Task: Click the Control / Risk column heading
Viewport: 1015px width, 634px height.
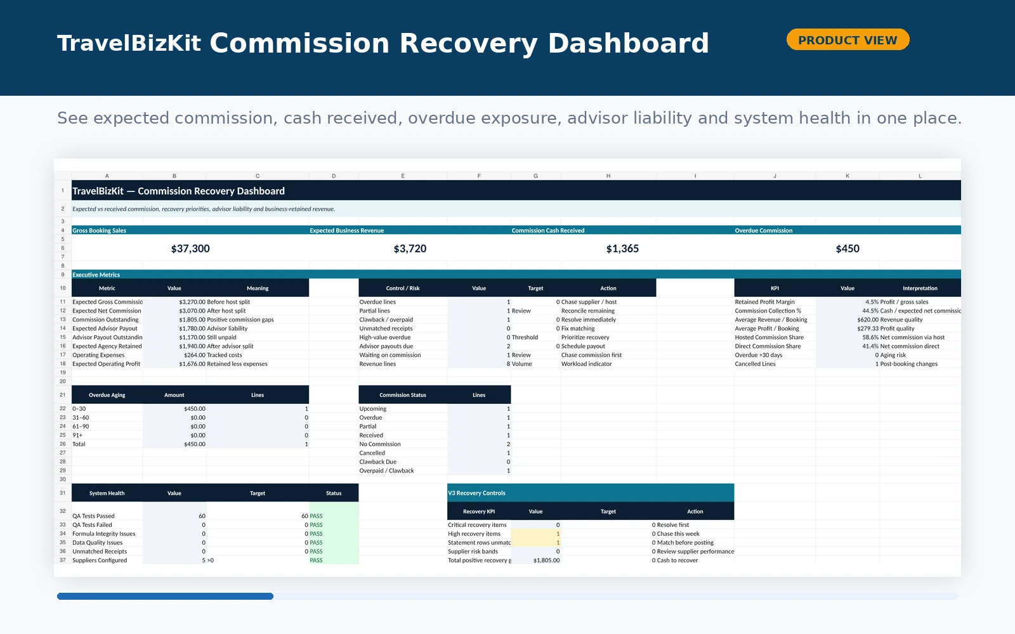Action: (x=403, y=288)
